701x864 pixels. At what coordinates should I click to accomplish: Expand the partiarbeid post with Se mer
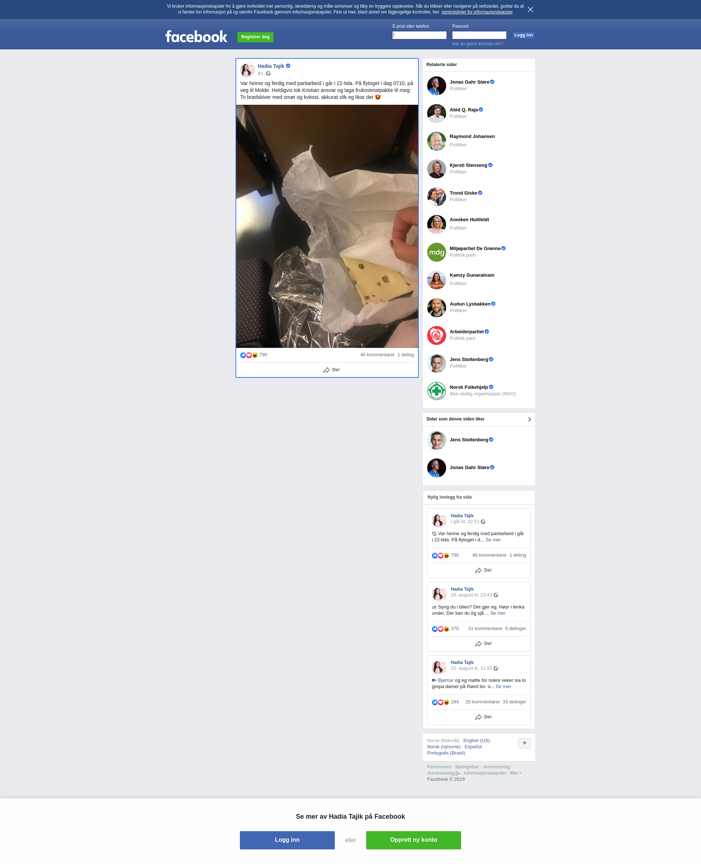tap(493, 540)
